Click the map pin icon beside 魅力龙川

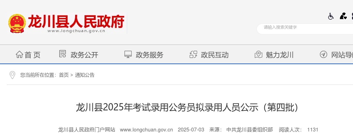pyautogui.click(x=259, y=55)
